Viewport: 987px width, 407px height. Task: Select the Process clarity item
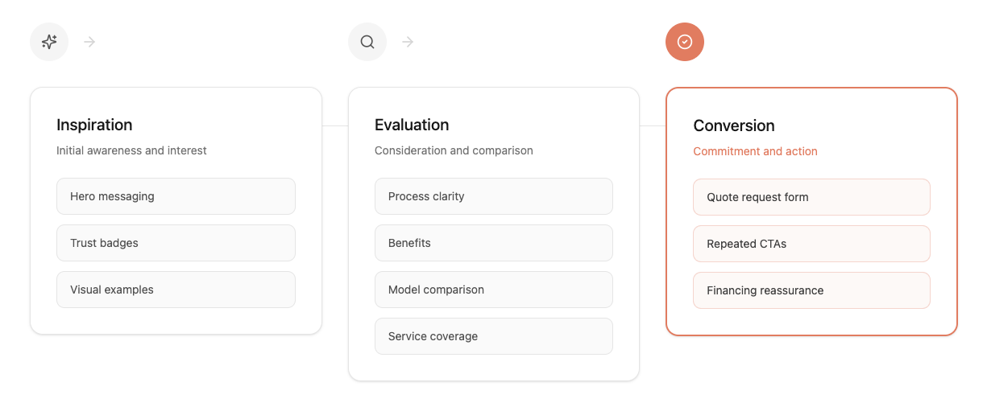tap(493, 196)
